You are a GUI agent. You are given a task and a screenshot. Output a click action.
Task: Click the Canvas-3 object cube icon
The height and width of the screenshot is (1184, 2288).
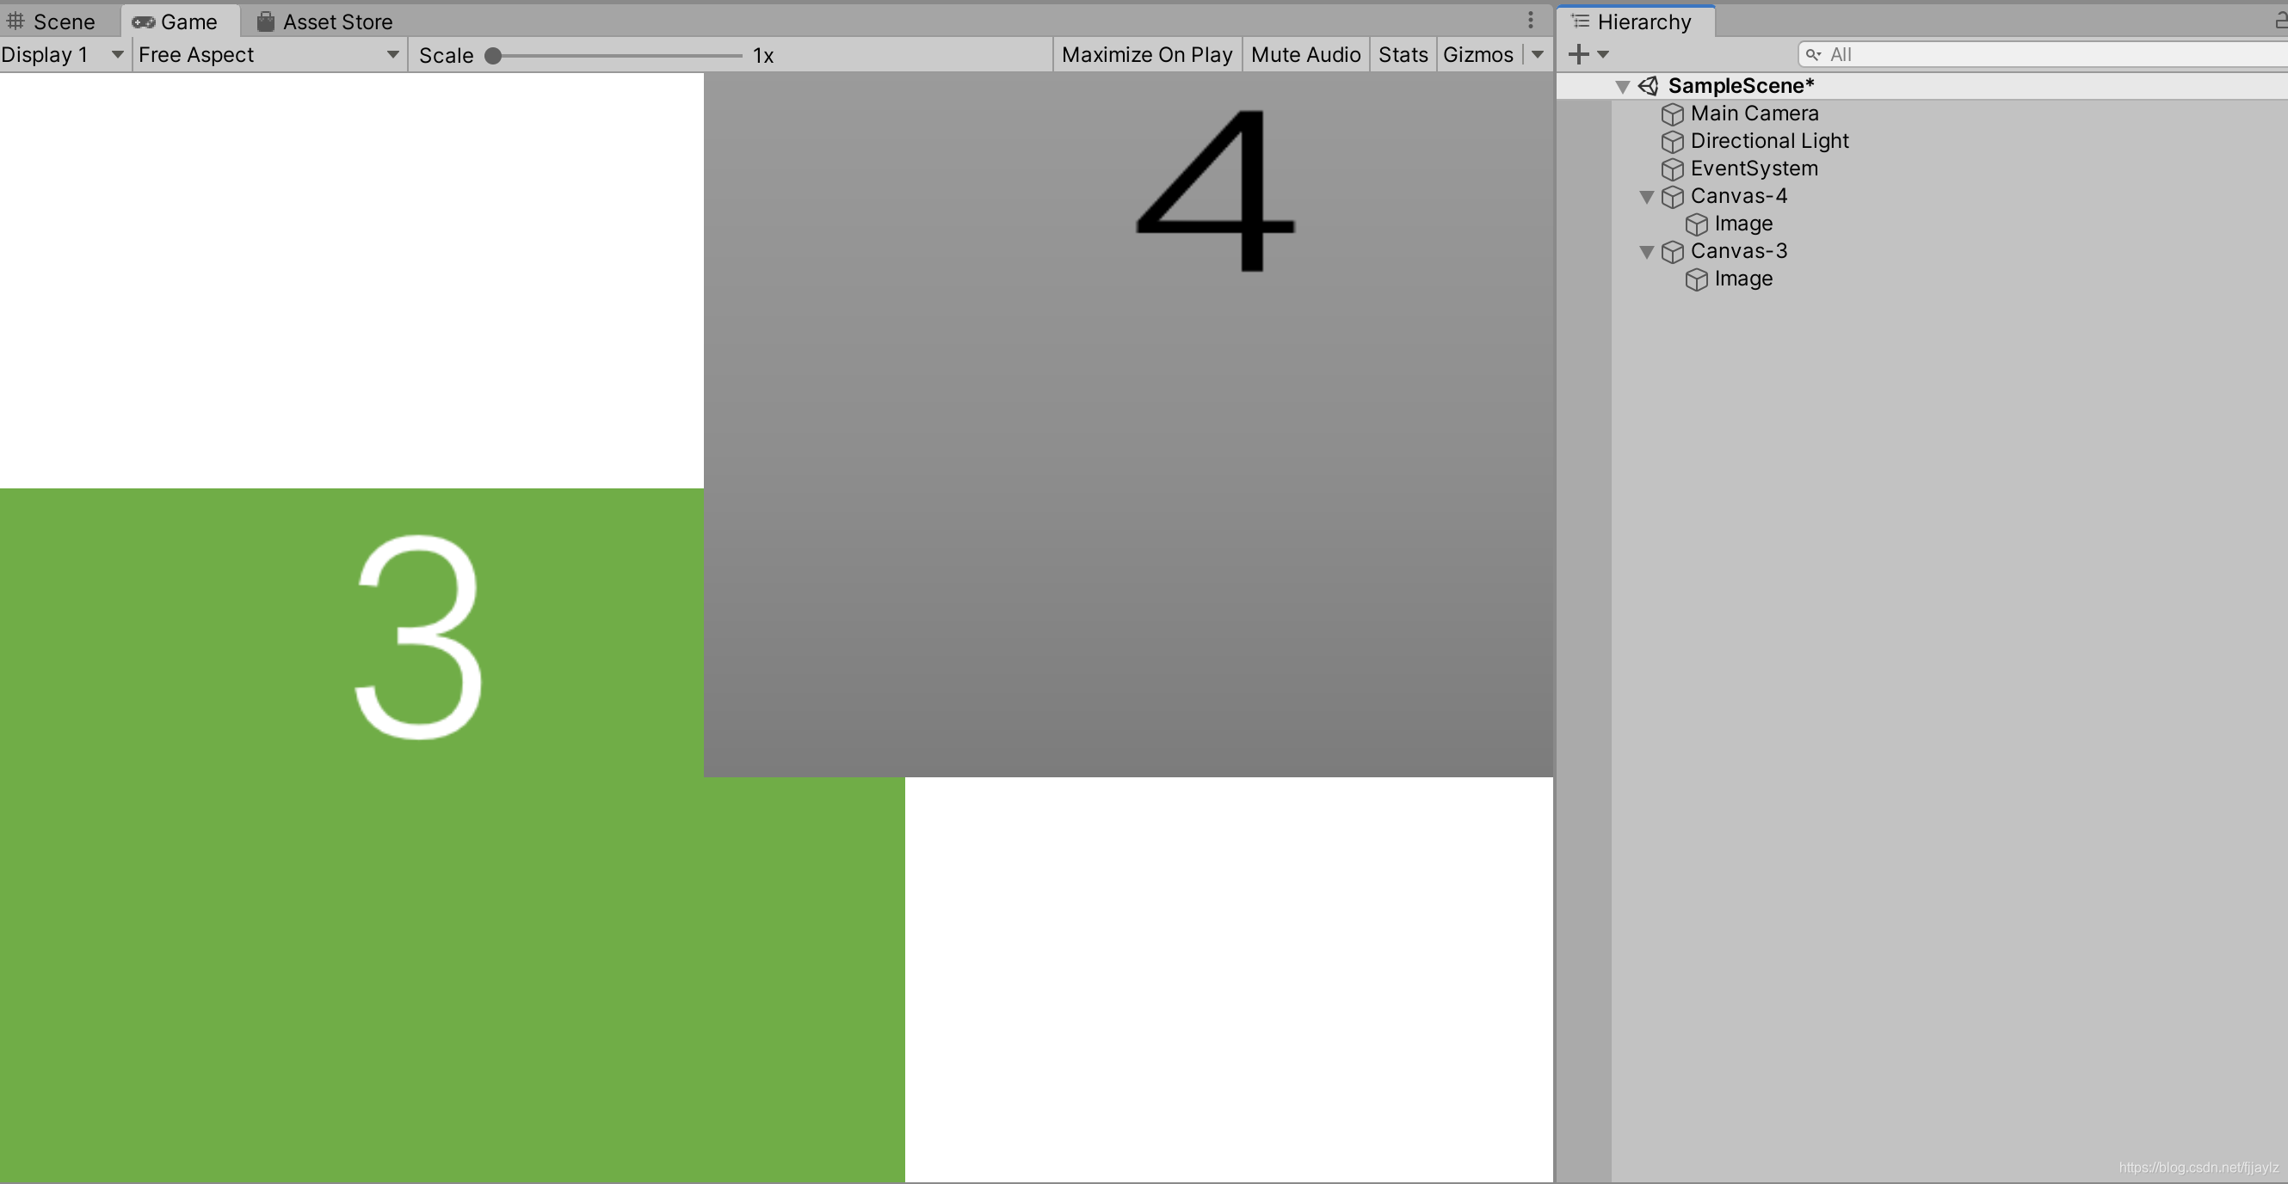click(1672, 252)
